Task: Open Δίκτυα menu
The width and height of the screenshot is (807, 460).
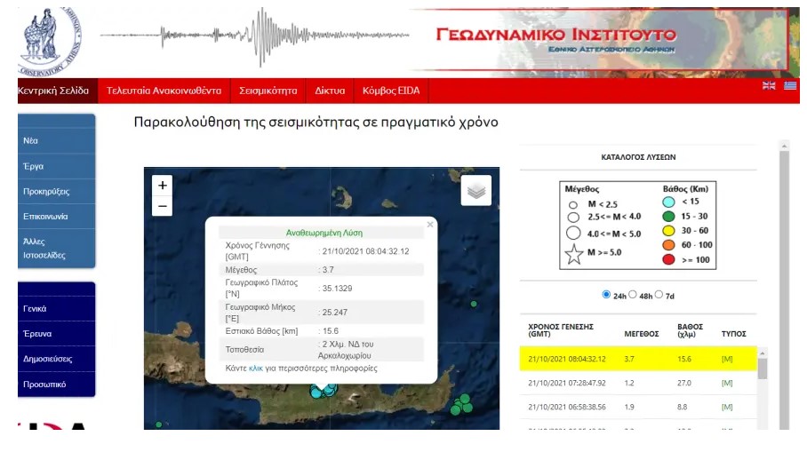Action: click(x=330, y=91)
